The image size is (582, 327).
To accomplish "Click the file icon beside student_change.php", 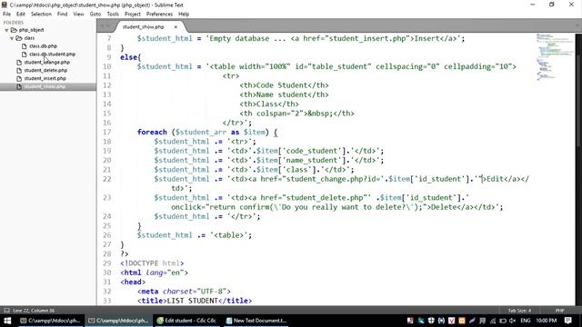I will click(19, 63).
